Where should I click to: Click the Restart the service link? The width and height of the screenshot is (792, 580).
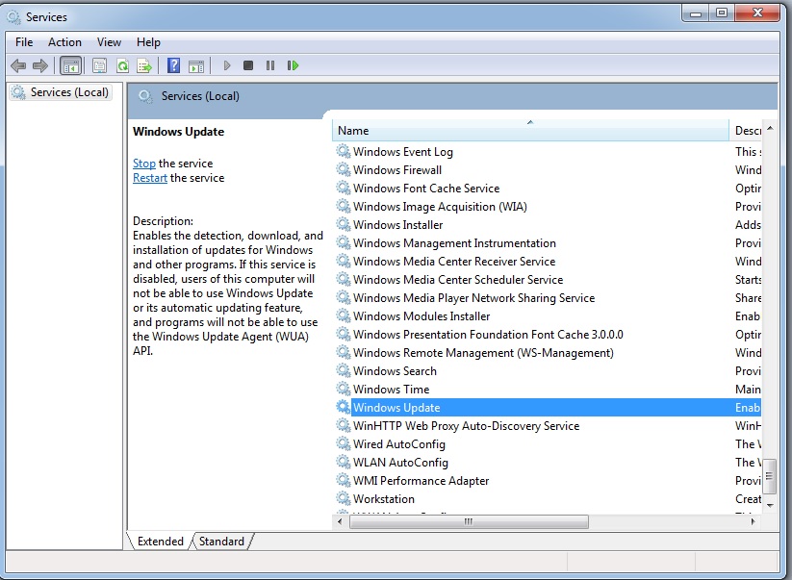click(150, 178)
